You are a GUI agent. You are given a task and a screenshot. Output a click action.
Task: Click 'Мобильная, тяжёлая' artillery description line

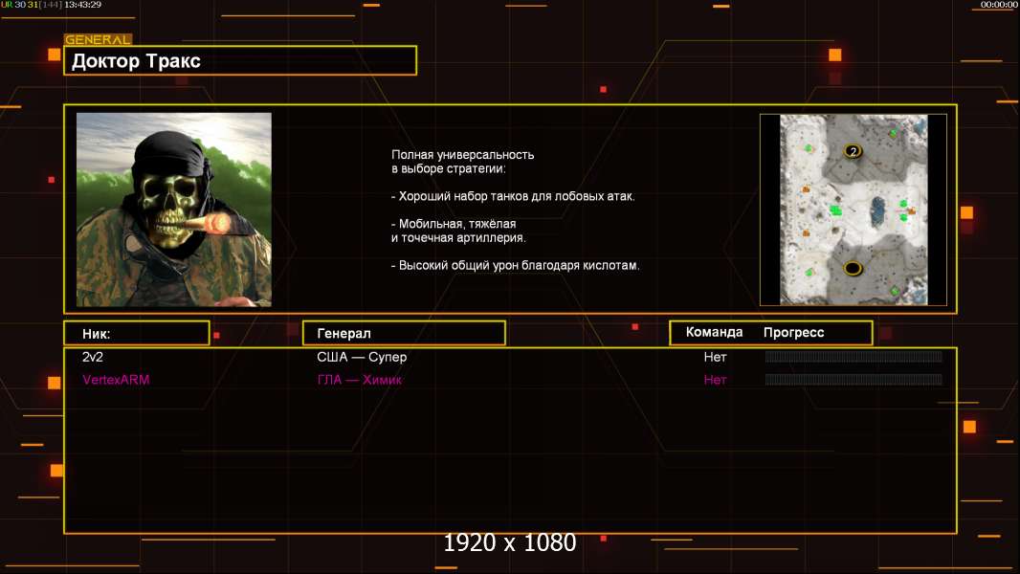(x=454, y=224)
